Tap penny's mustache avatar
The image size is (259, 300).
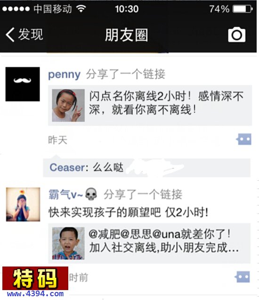(23, 84)
